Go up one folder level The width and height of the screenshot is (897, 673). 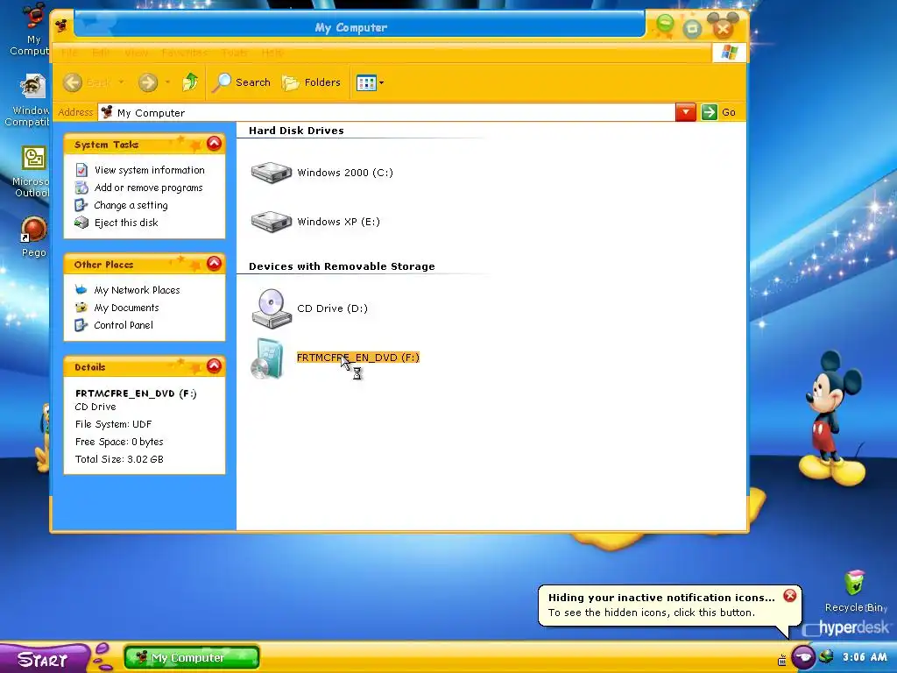pos(190,82)
